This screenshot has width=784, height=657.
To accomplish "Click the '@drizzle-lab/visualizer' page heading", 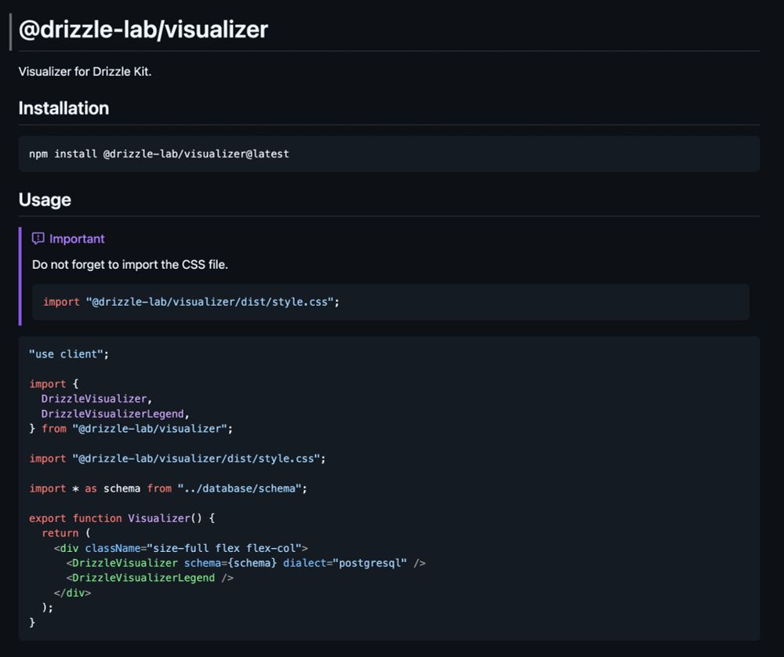I will [x=143, y=30].
